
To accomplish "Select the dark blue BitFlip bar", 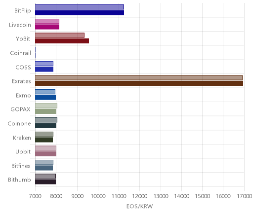I will tap(80, 13).
